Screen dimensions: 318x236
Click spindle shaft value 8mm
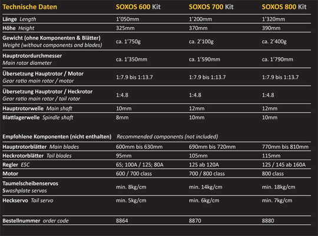(x=122, y=117)
